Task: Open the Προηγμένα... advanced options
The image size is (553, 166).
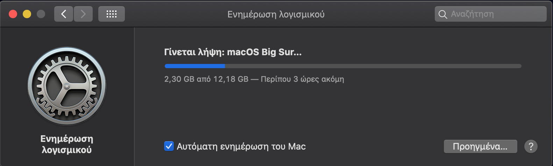Action: [x=480, y=146]
